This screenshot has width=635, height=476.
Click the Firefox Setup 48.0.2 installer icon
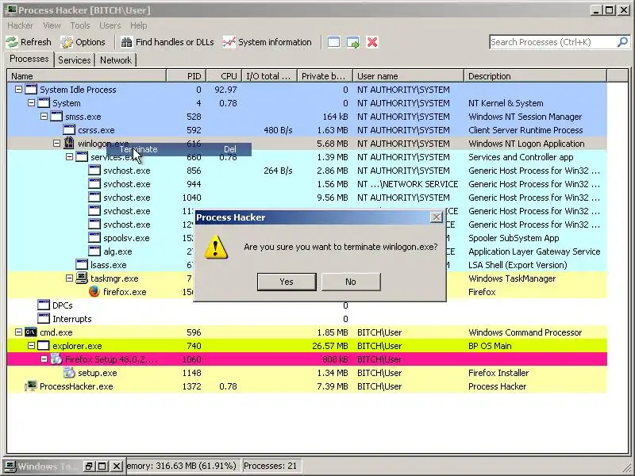tap(56, 359)
